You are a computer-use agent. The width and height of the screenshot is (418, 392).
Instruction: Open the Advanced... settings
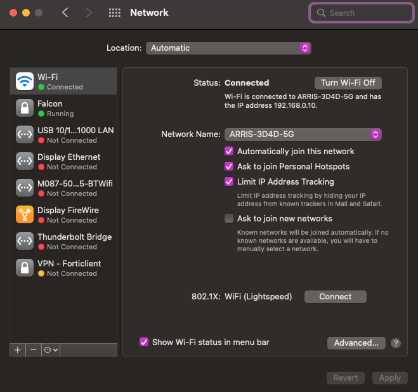point(356,343)
